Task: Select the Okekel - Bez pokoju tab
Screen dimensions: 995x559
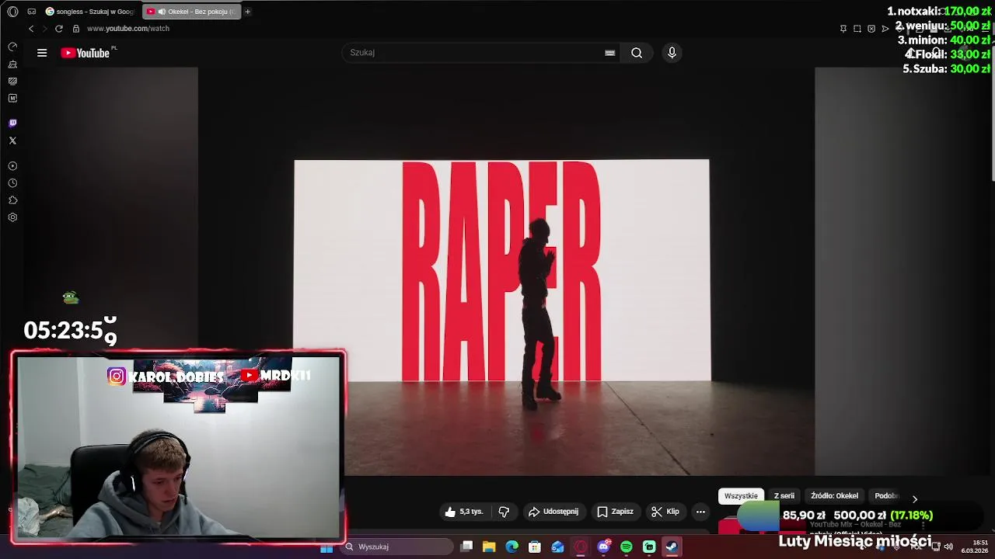Action: [x=191, y=12]
